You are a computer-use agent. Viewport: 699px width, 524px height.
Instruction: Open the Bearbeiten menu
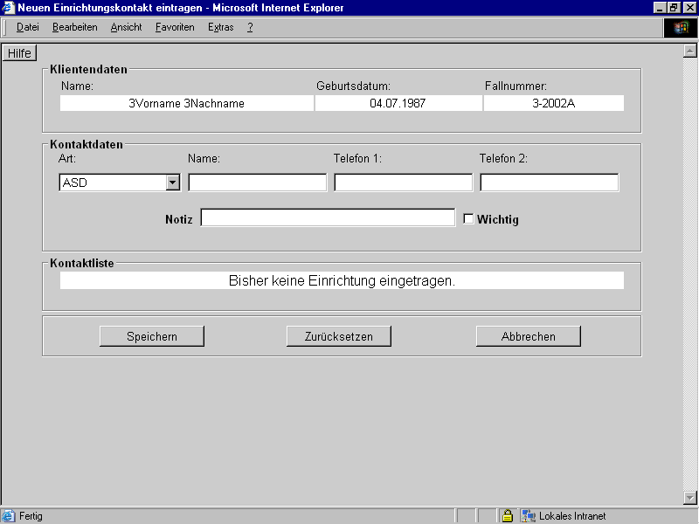(x=75, y=27)
